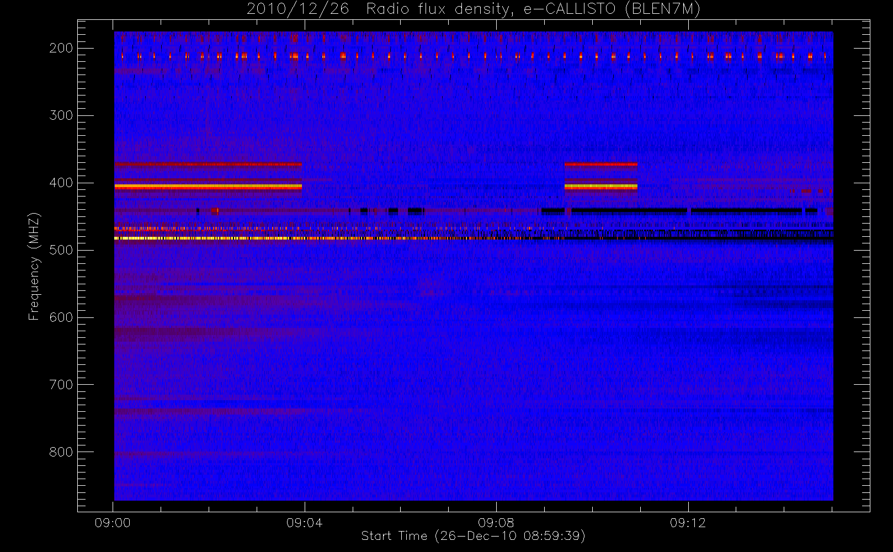Screen dimensions: 893x552
Task: Click the '200' frequency tick label
Action: [x=61, y=48]
